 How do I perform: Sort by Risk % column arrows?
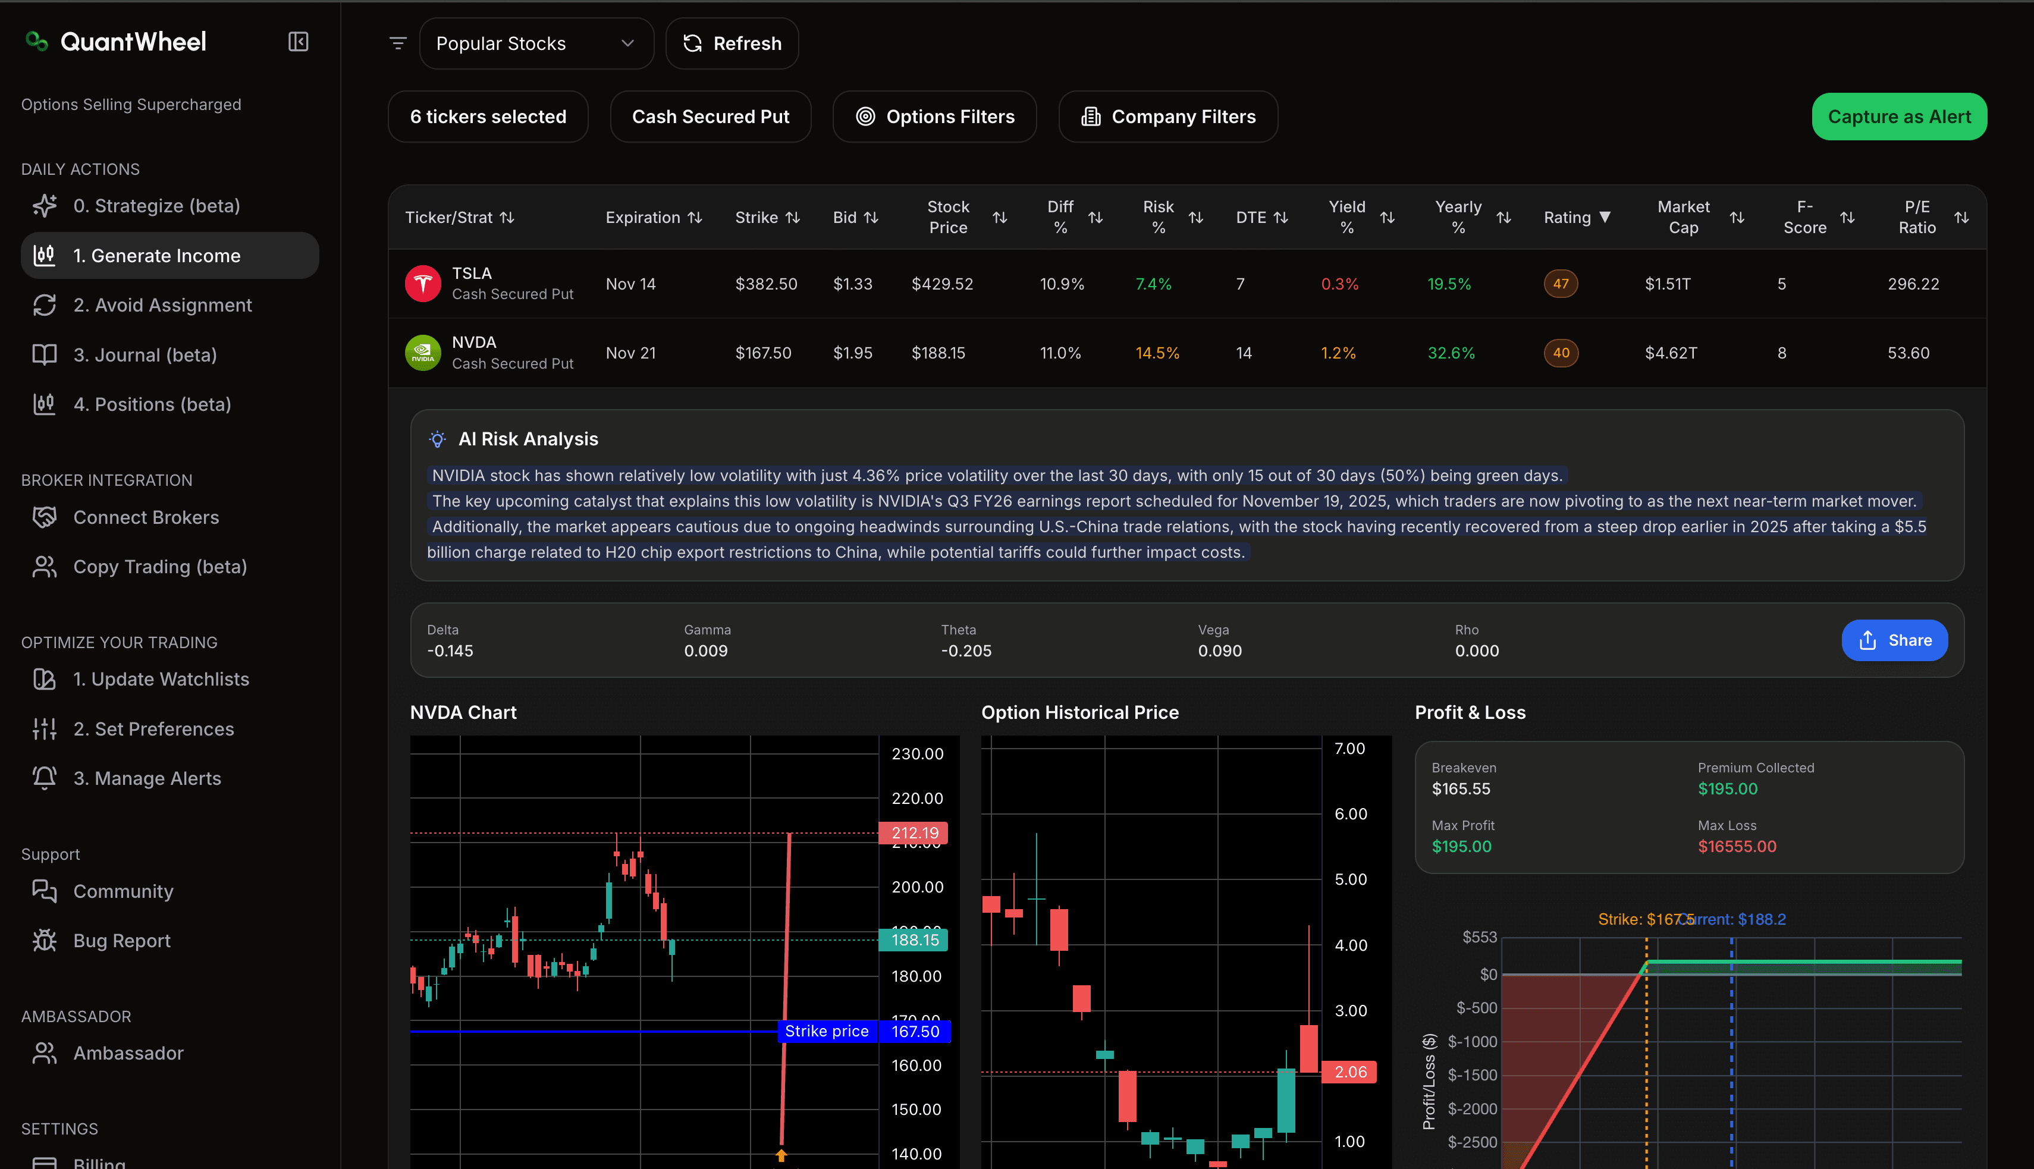point(1195,218)
